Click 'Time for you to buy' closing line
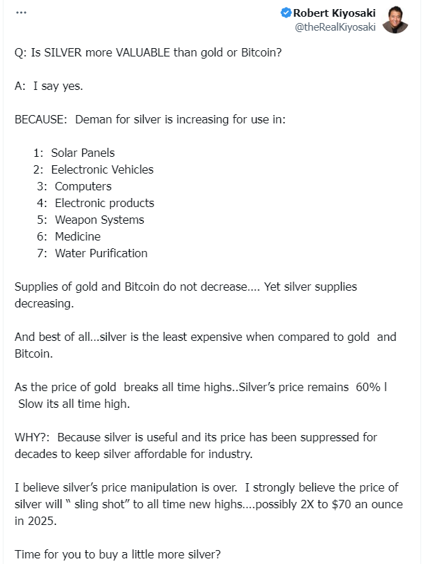The height and width of the screenshot is (564, 433). coord(117,554)
